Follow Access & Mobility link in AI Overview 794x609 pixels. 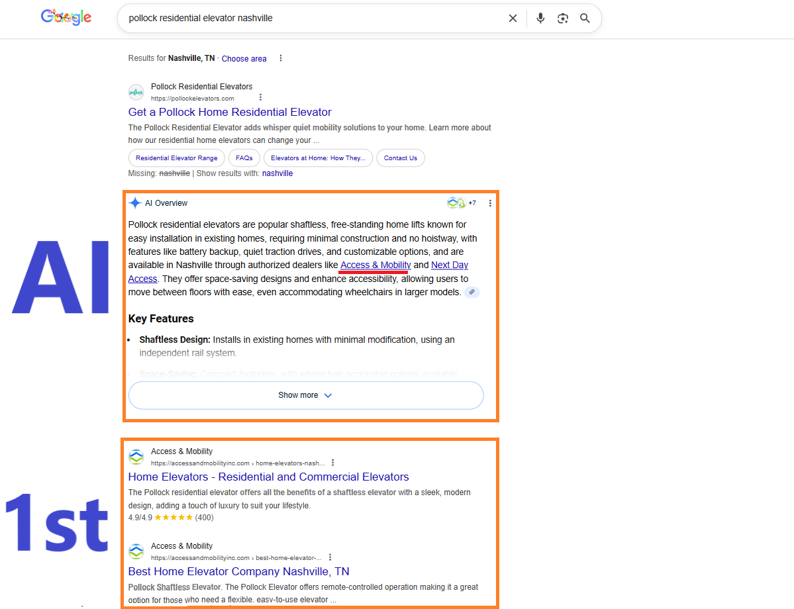[x=375, y=265]
